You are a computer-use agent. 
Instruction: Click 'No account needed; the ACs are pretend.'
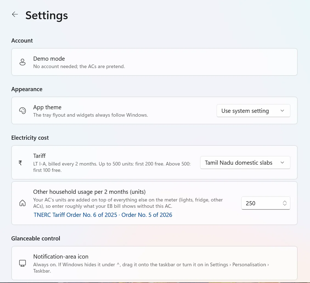coord(79,66)
